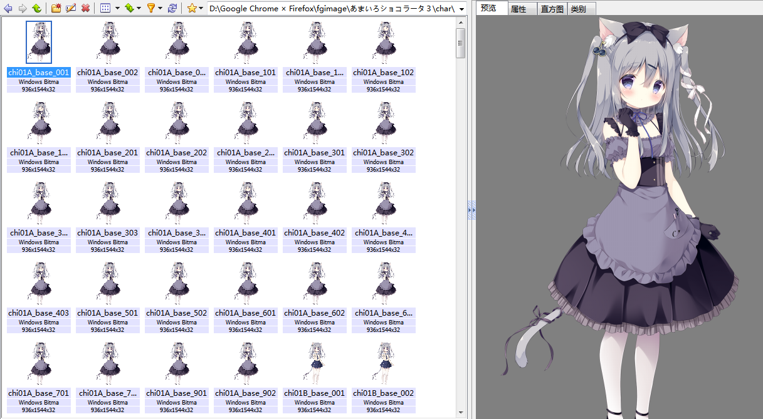Go forward to next folder

click(23, 8)
